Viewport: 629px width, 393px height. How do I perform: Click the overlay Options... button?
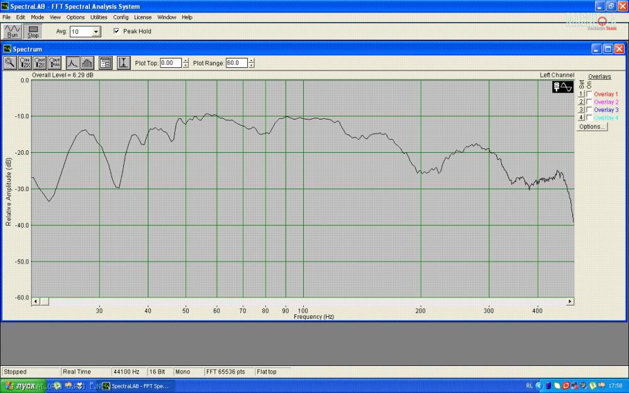tap(591, 126)
